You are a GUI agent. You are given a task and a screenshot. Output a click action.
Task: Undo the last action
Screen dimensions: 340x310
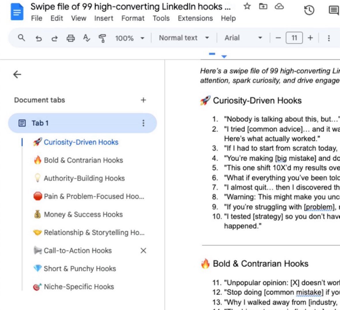coord(38,38)
